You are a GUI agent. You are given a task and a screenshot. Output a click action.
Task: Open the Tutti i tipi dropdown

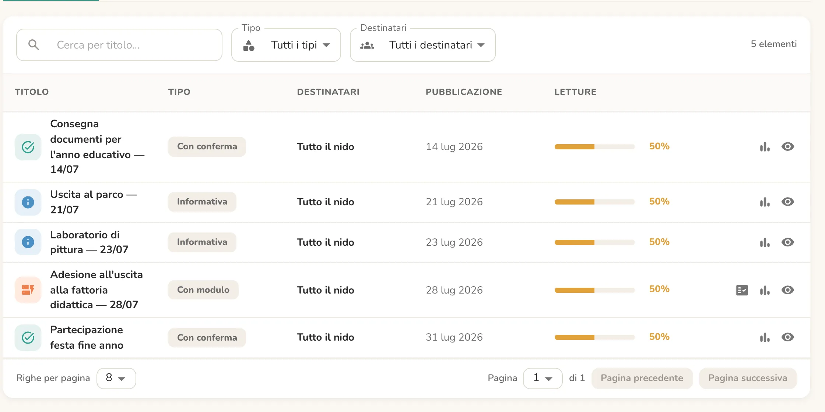tap(286, 45)
